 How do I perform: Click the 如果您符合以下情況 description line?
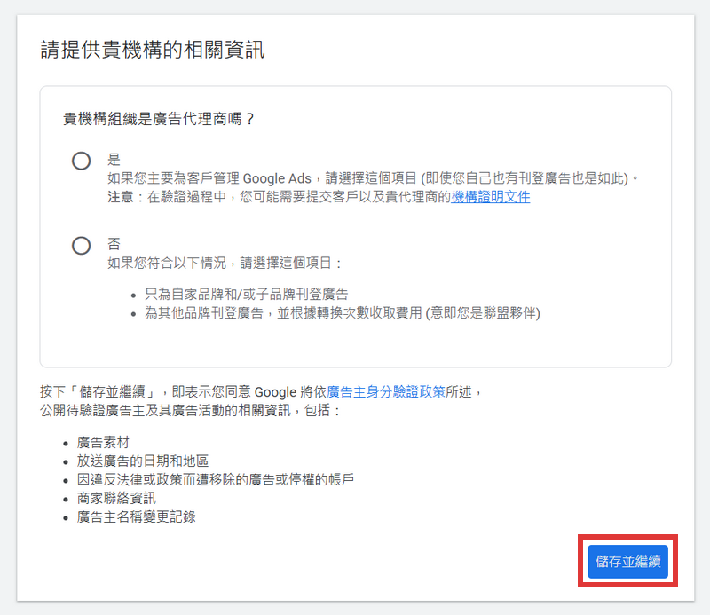click(x=225, y=264)
